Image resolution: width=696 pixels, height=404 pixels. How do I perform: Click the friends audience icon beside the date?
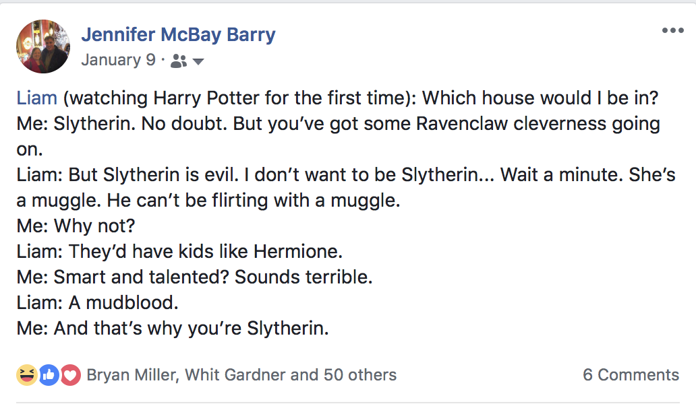[179, 61]
